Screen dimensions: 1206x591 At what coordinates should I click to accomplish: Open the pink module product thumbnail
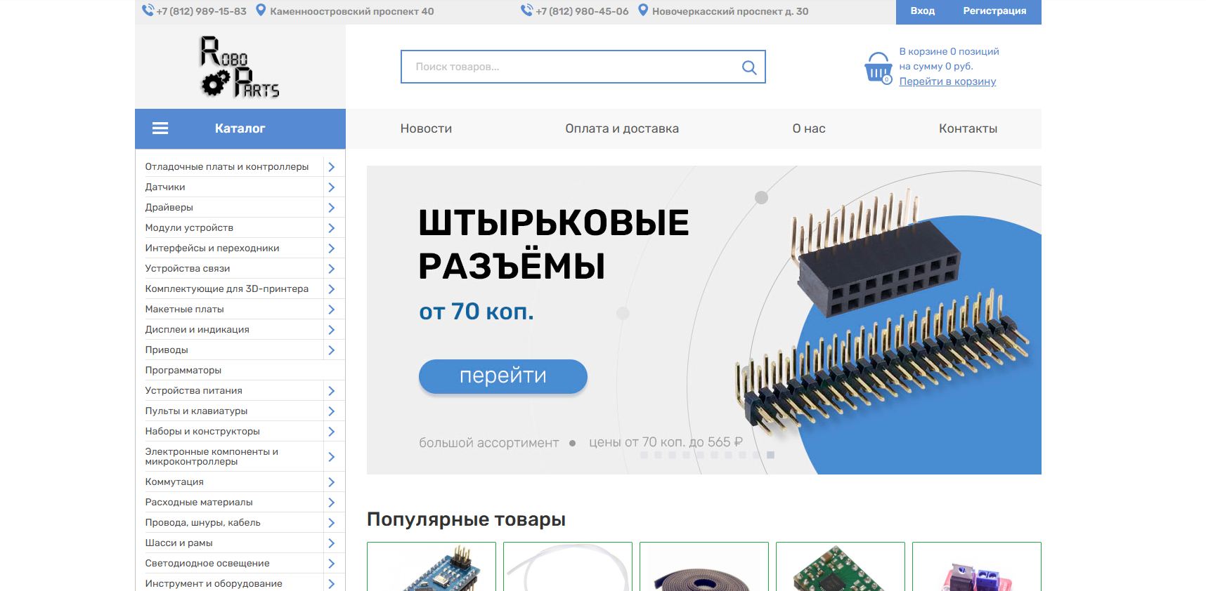(977, 566)
